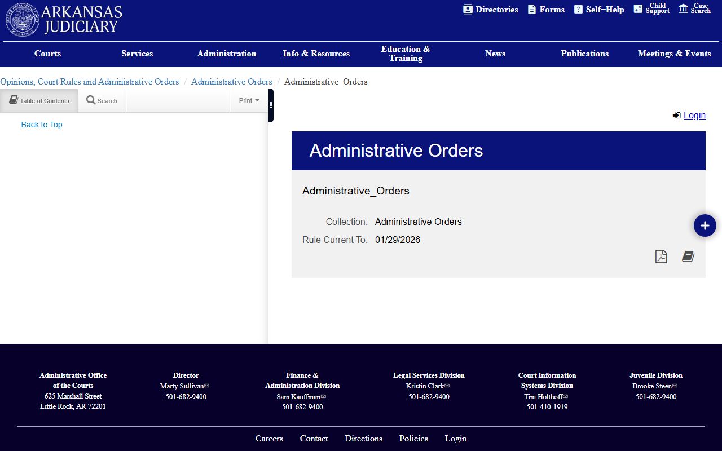Email Kristin Clark via envelope icon
Image resolution: width=722 pixels, height=451 pixels.
(447, 386)
